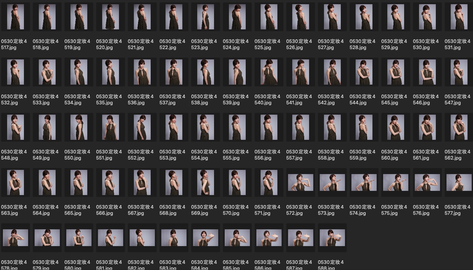Select the 0530定妆4517.jpg thumbnail
This screenshot has height=270, width=473.
coord(16,17)
